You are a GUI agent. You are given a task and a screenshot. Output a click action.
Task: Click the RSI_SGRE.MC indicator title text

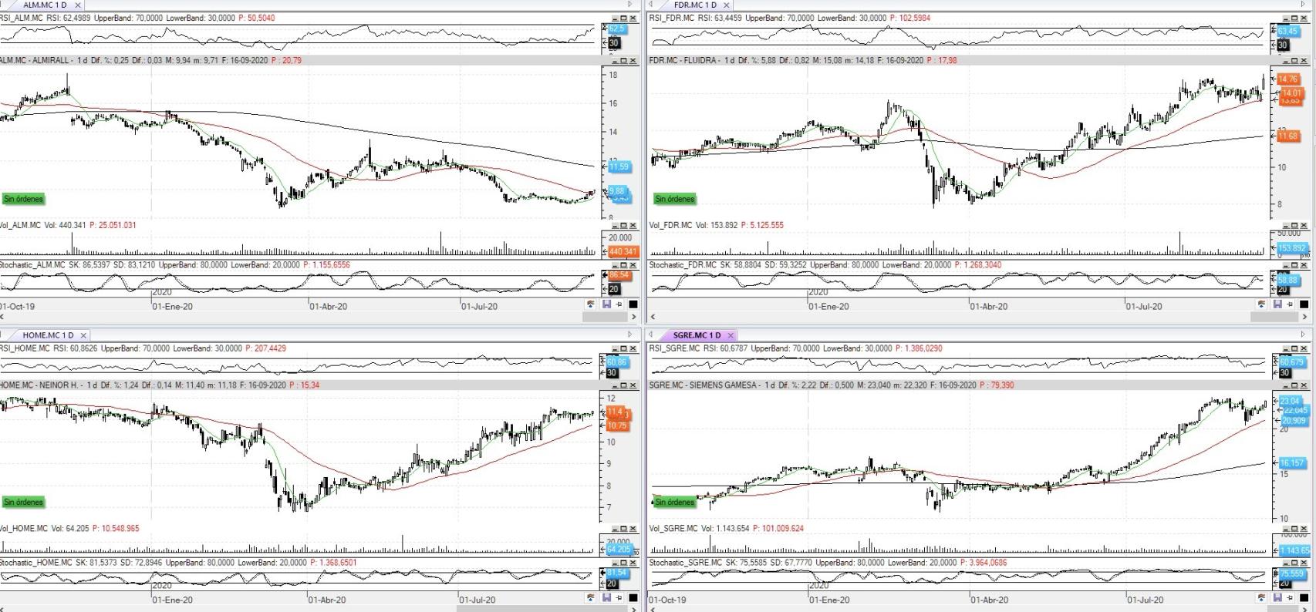[x=674, y=348]
